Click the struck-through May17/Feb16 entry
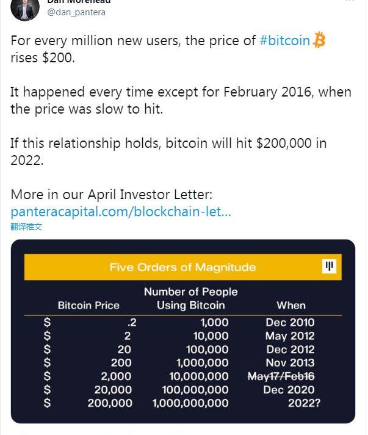 click(x=281, y=376)
